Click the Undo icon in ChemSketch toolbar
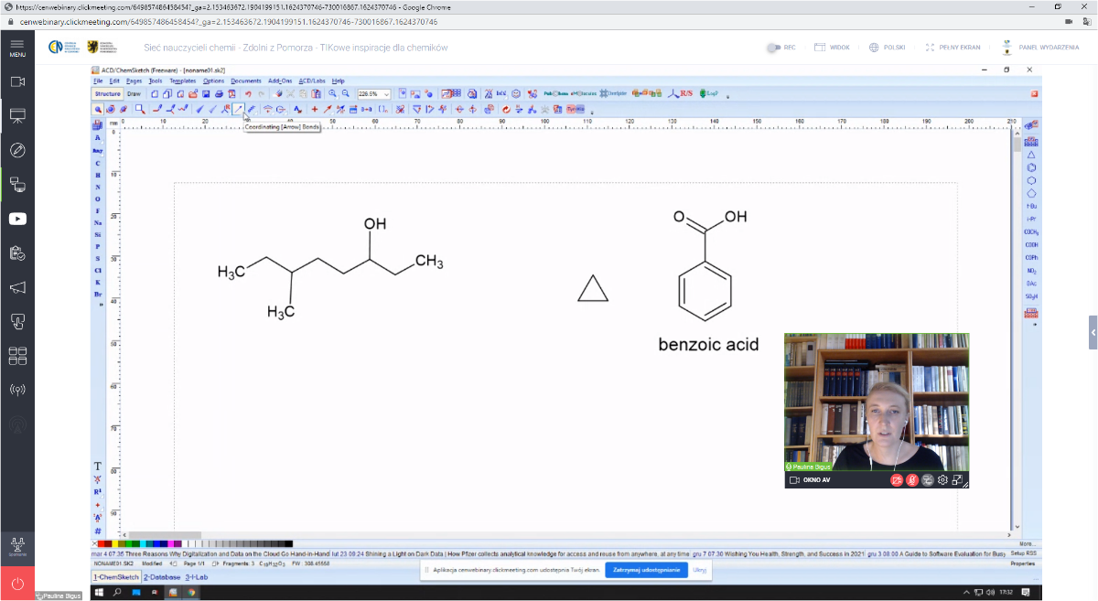 [x=248, y=93]
